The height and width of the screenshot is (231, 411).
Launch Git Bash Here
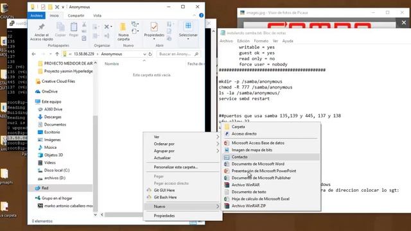click(x=182, y=198)
